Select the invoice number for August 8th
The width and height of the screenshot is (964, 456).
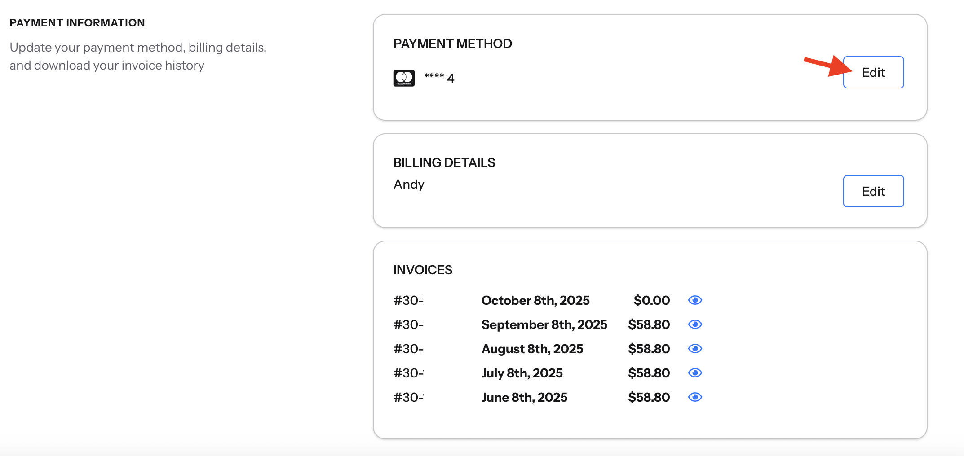pos(409,349)
